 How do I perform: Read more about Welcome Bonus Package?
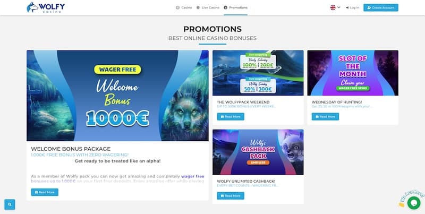click(45, 192)
